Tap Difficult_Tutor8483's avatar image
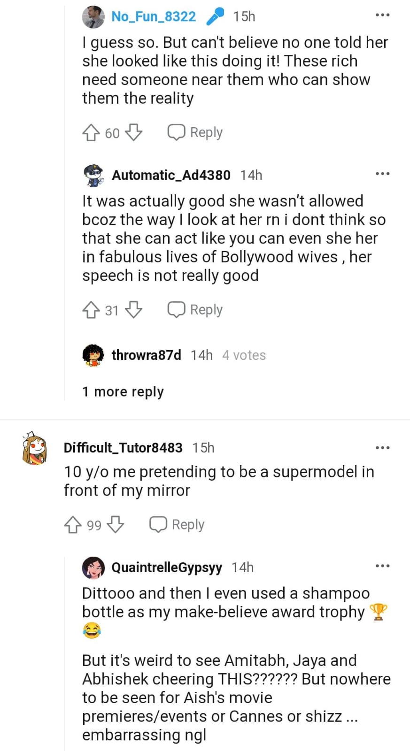 pyautogui.click(x=35, y=449)
